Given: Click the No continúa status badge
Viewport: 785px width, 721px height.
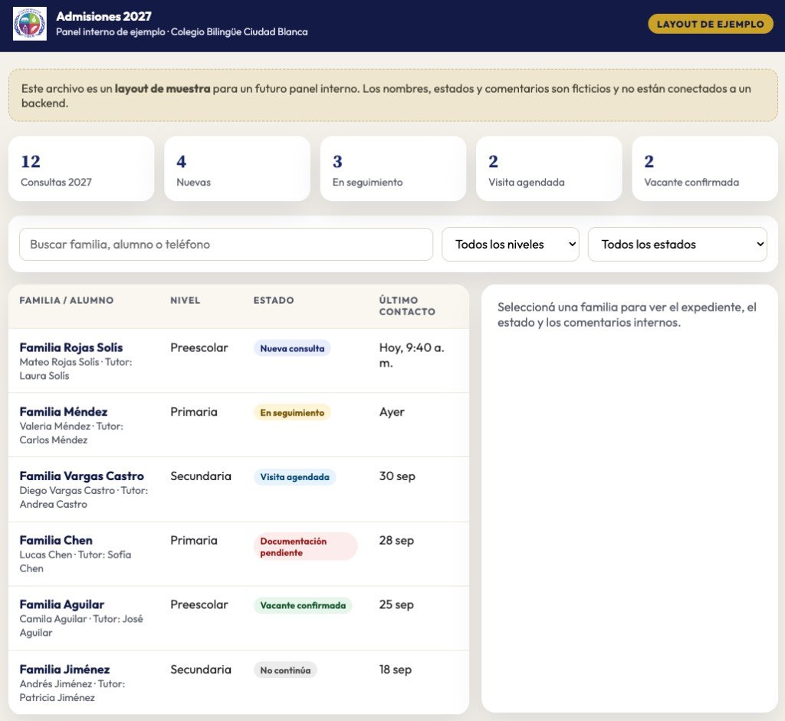Looking at the screenshot, I should 285,670.
